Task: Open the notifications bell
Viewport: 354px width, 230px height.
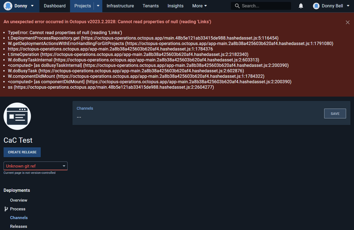Action: [301, 6]
